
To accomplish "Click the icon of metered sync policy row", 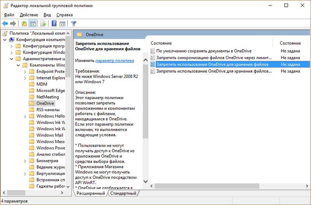I will pos(152,57).
